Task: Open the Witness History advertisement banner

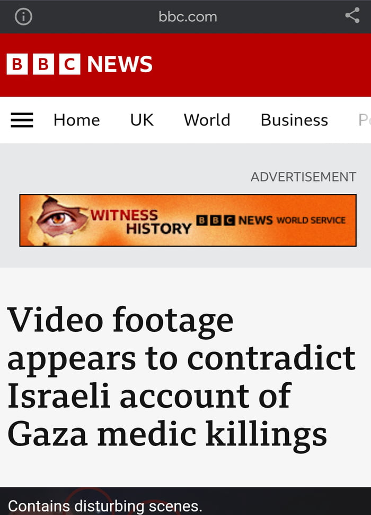Action: (x=188, y=220)
